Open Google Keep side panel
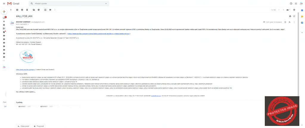The image size is (305, 128). pyautogui.click(x=302, y=17)
